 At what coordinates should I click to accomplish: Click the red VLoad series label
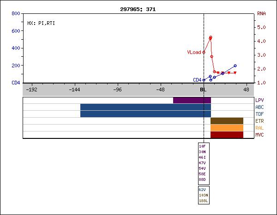tap(194, 53)
